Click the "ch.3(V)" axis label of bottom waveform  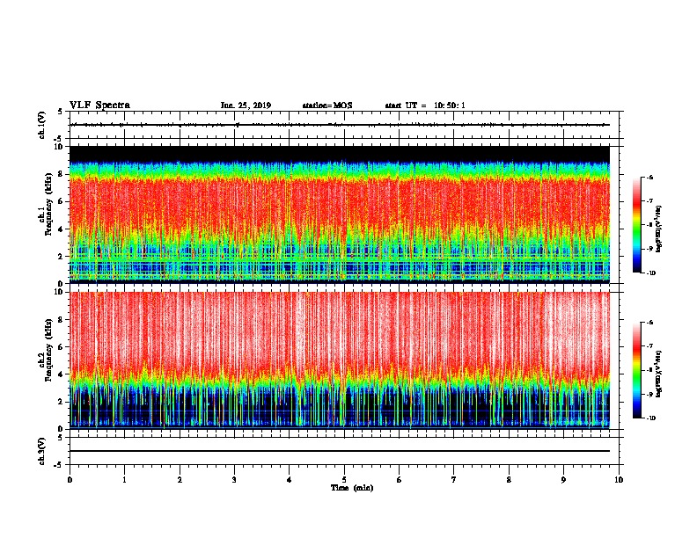coord(42,451)
